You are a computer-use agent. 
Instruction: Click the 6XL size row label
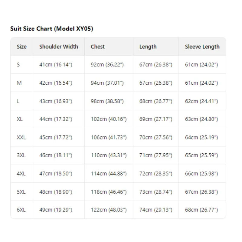(21, 210)
